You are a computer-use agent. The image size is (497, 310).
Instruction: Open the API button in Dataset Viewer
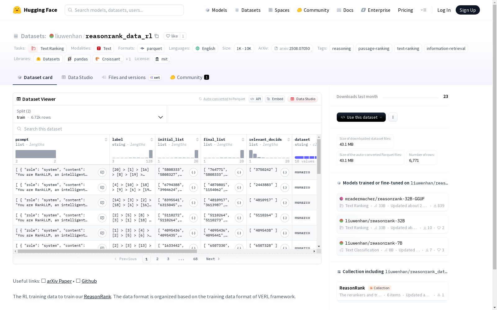click(256, 99)
